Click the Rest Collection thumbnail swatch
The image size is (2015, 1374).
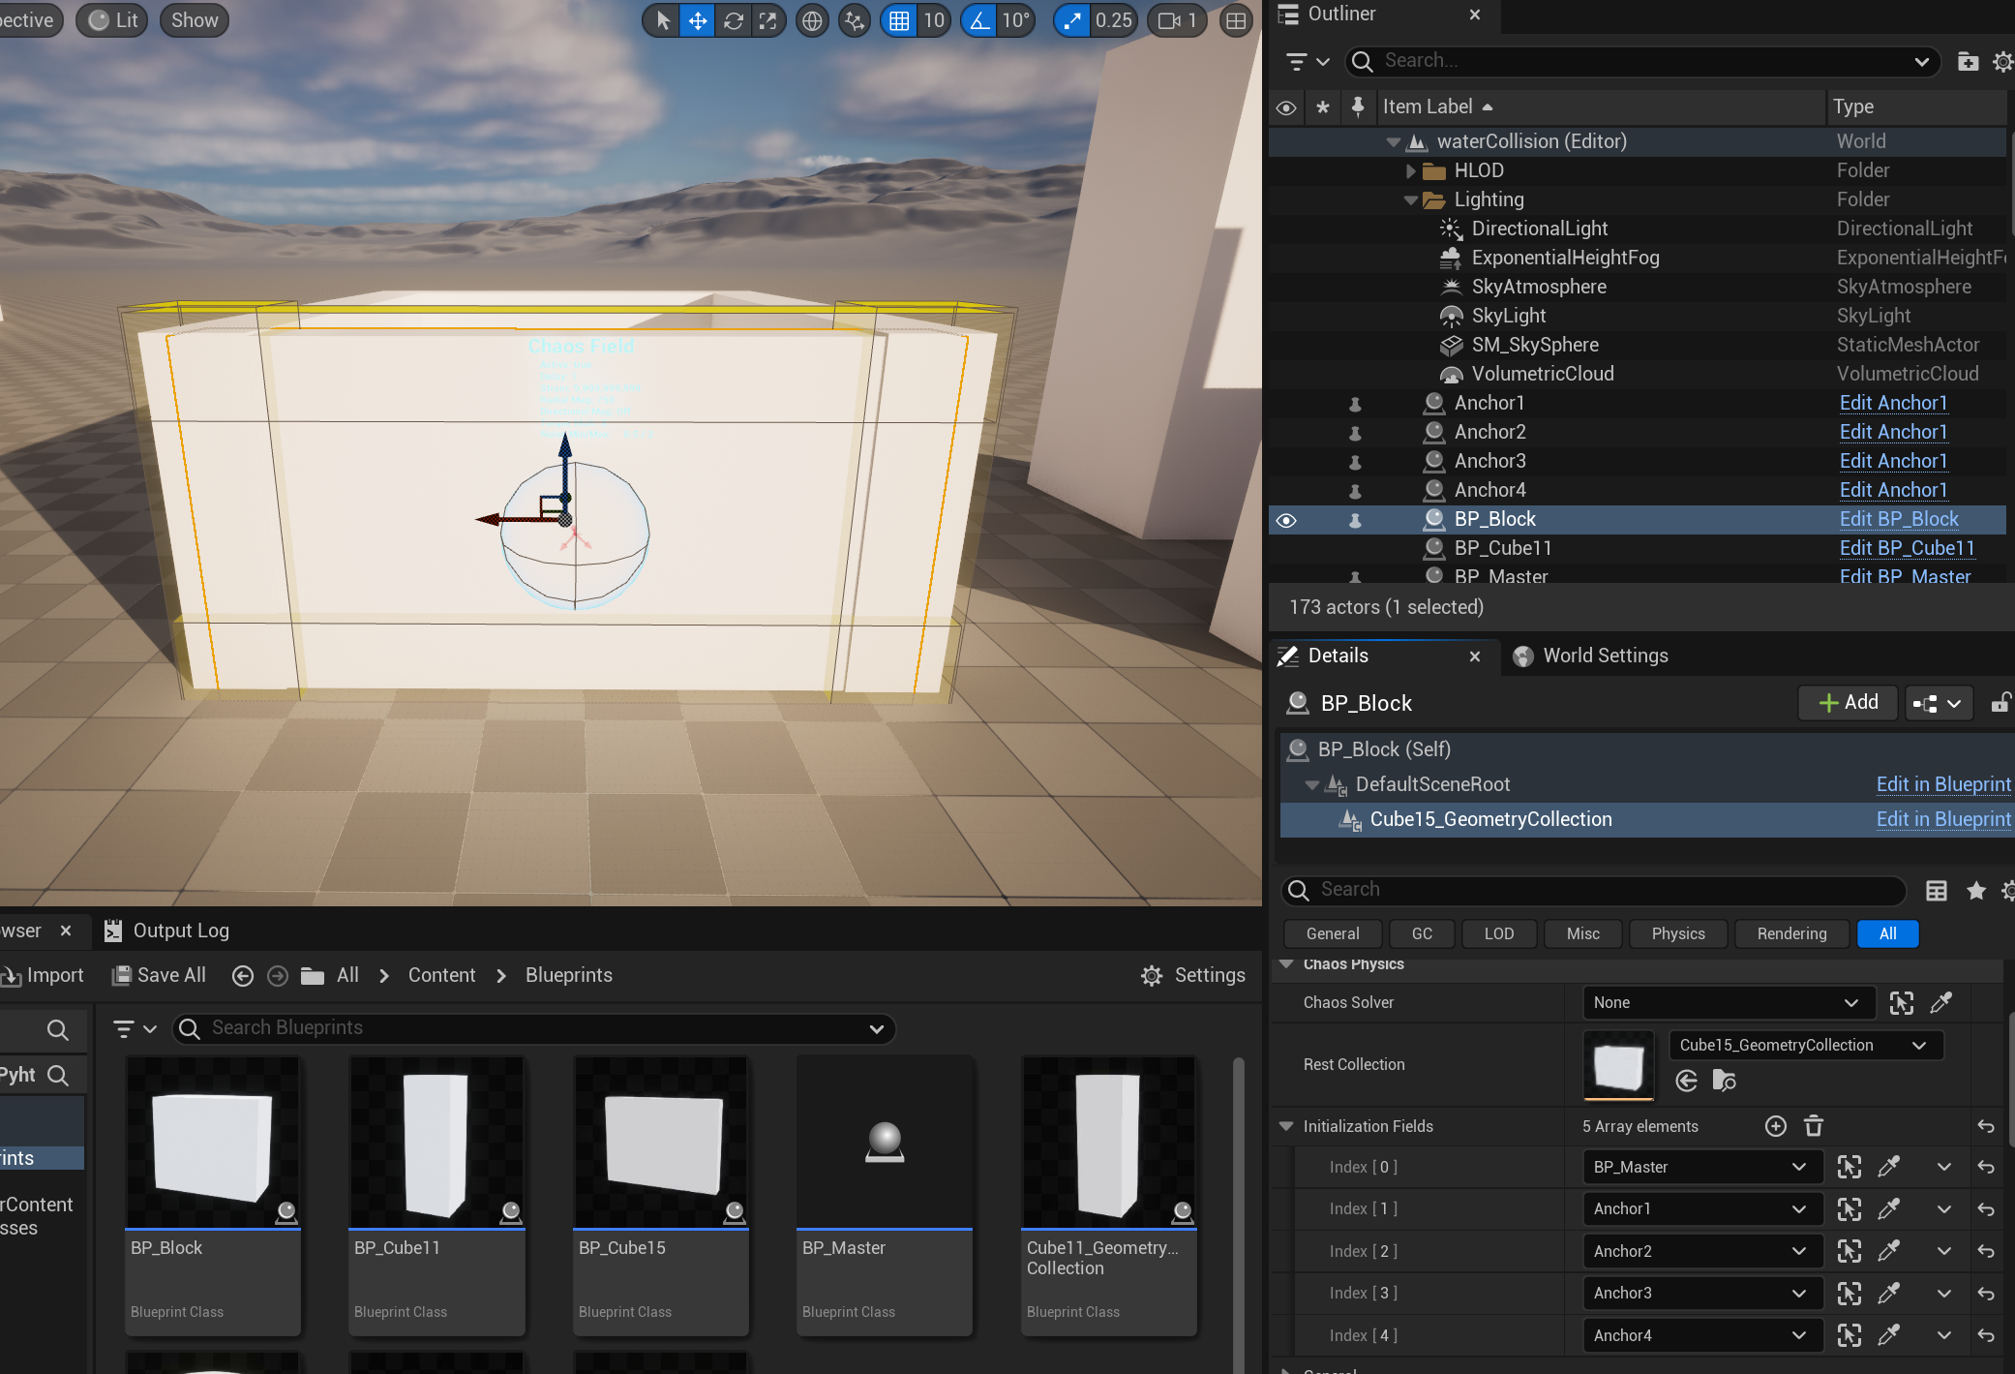1618,1065
